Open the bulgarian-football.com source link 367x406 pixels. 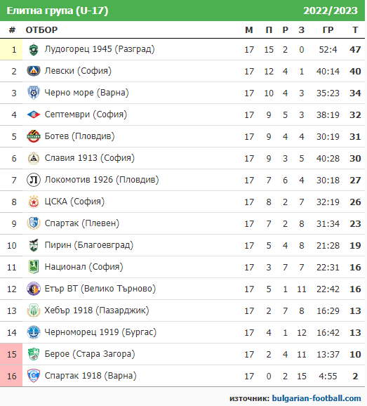(x=316, y=398)
